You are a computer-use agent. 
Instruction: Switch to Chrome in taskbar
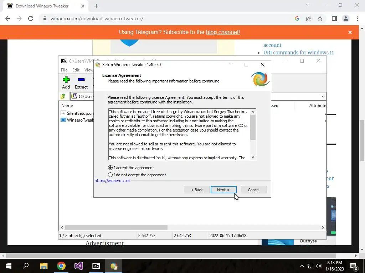click(x=61, y=266)
